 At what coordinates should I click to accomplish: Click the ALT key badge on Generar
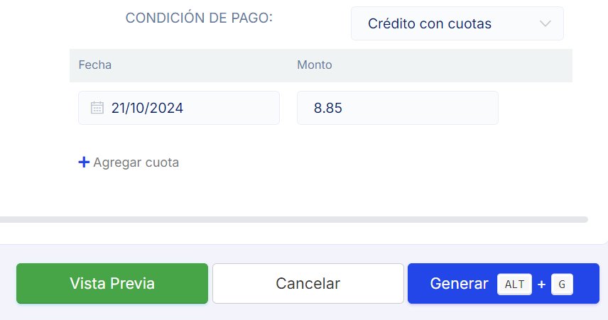click(x=514, y=284)
